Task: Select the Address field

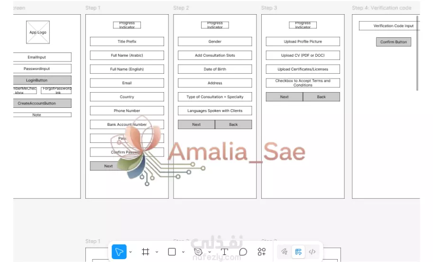Action: [215, 83]
